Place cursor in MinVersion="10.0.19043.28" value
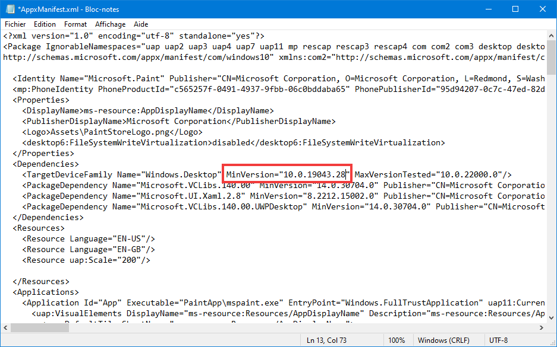557x347 pixels. [x=288, y=174]
